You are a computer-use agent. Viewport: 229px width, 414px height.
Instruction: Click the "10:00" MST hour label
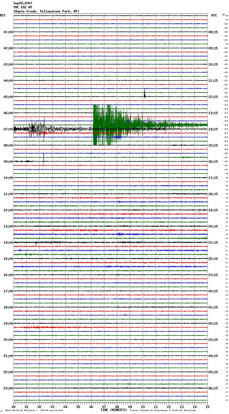8,178
